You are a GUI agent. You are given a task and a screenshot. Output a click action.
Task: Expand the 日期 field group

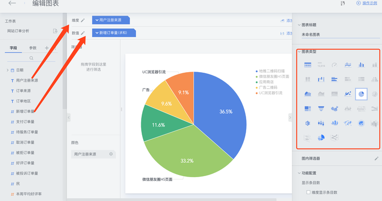click(7, 70)
